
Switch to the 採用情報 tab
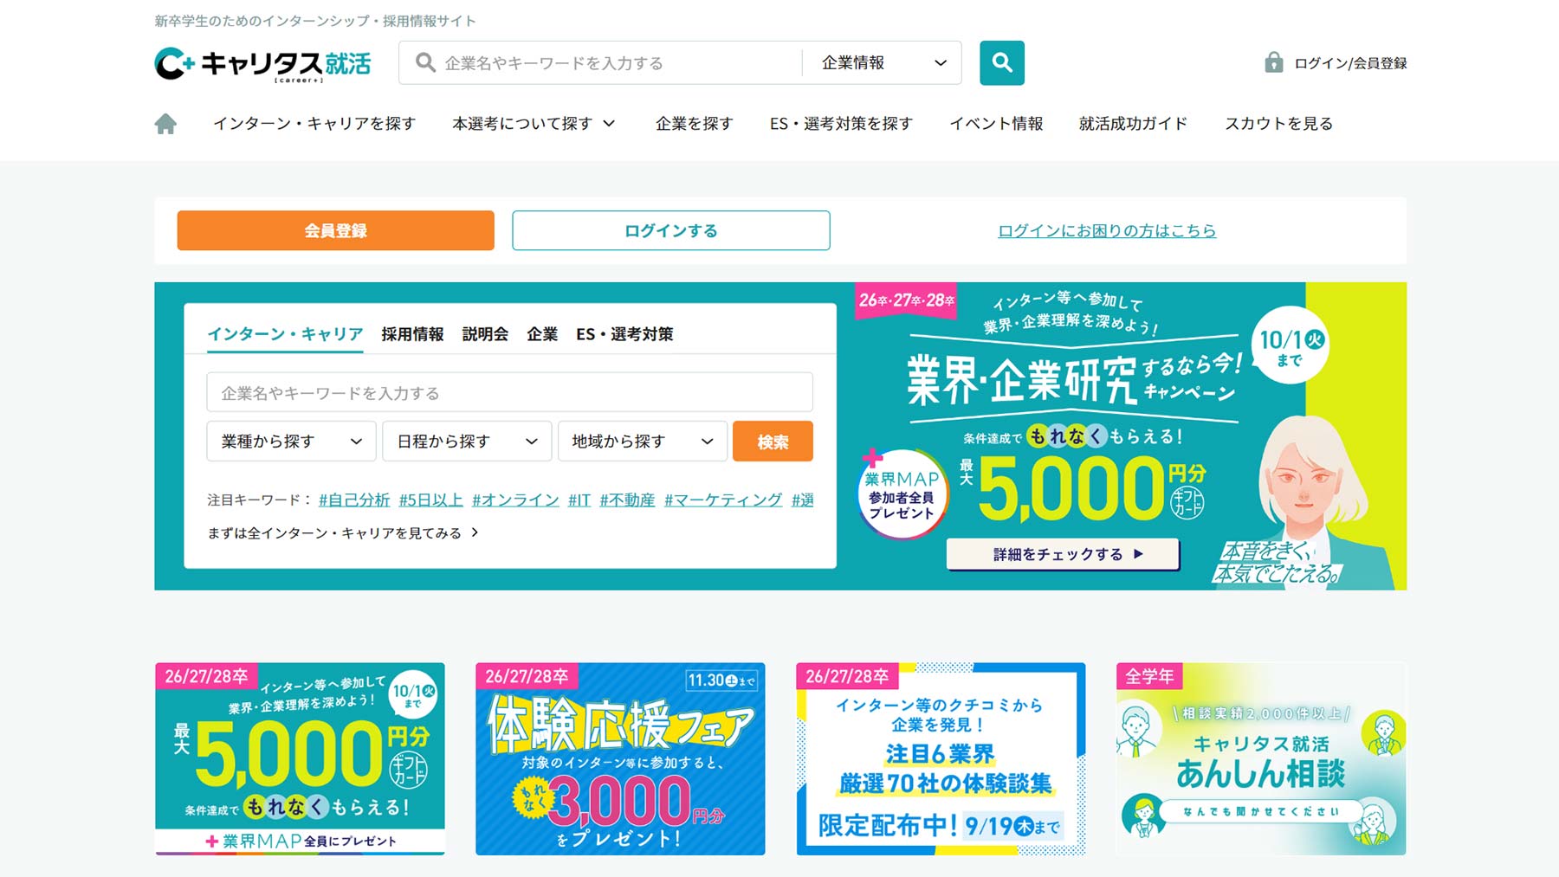click(412, 334)
